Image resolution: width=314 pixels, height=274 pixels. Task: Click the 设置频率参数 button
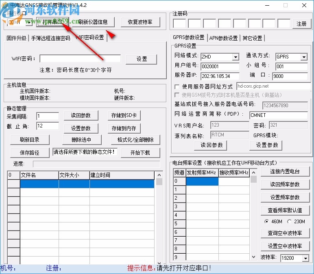tap(285, 197)
